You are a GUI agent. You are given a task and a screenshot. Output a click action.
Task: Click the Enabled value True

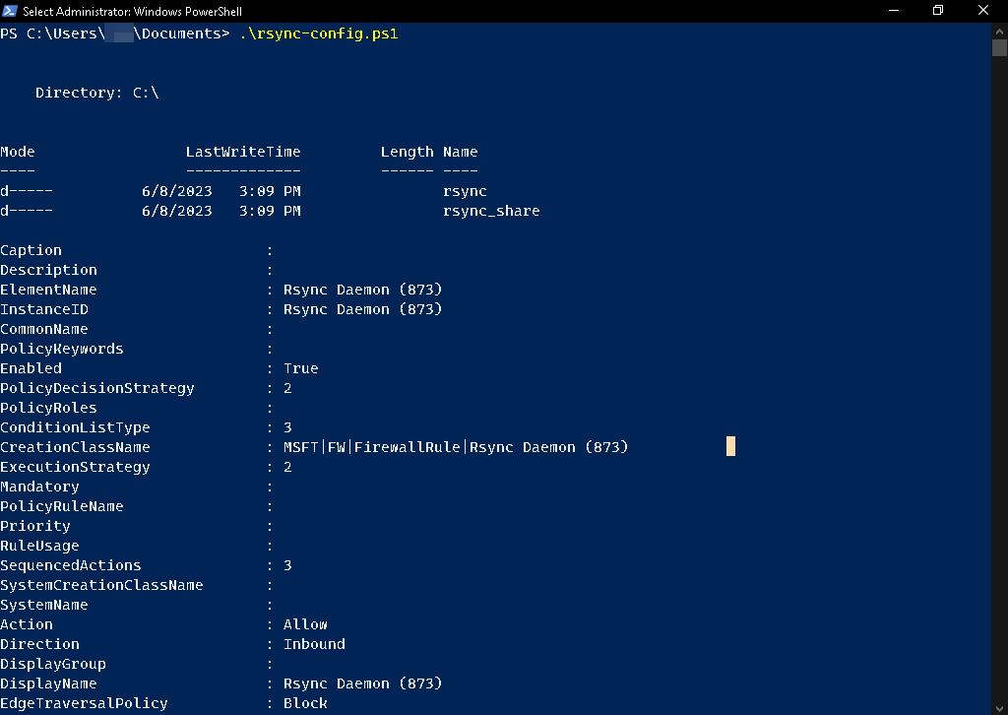coord(300,368)
